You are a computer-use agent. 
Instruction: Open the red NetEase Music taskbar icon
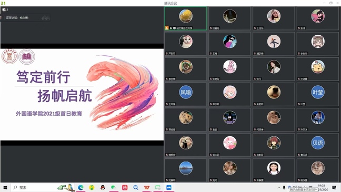pyautogui.click(x=125, y=187)
